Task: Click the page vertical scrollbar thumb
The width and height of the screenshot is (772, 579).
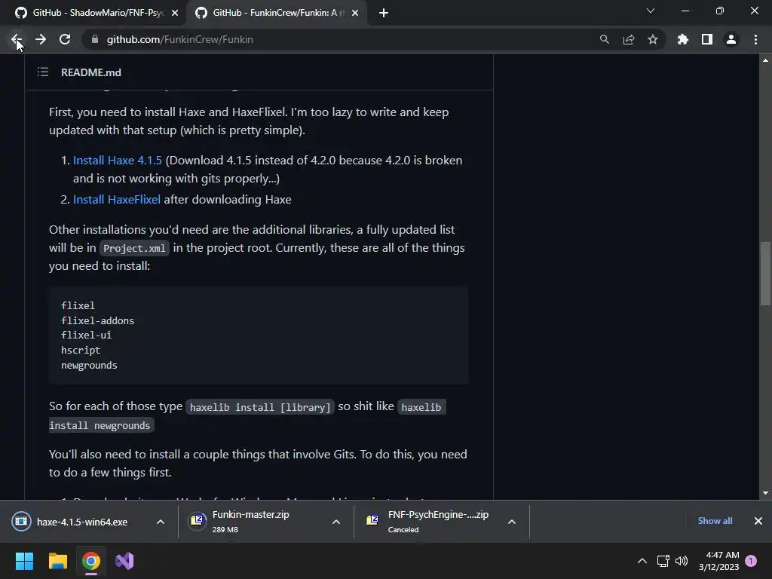Action: (766, 274)
